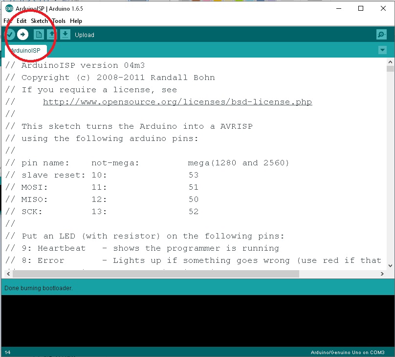The image size is (395, 357).
Task: Click the 'Put an LED (with resistor)' line
Action: (145, 236)
